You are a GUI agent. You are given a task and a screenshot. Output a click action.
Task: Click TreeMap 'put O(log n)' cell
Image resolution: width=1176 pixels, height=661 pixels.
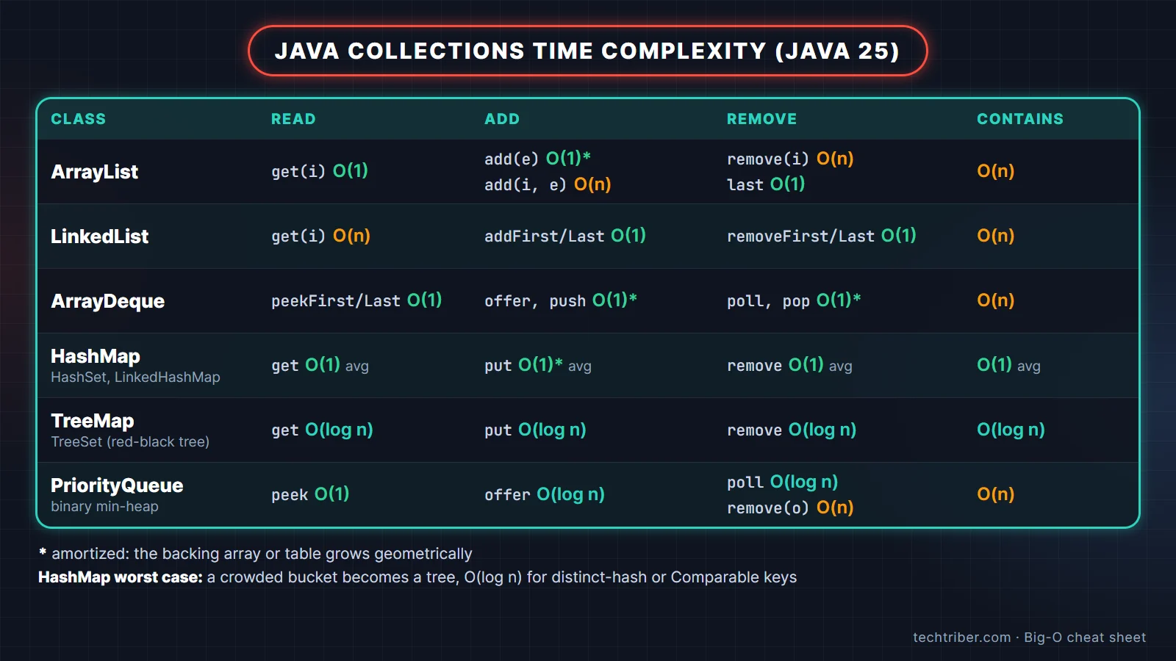[x=535, y=430]
